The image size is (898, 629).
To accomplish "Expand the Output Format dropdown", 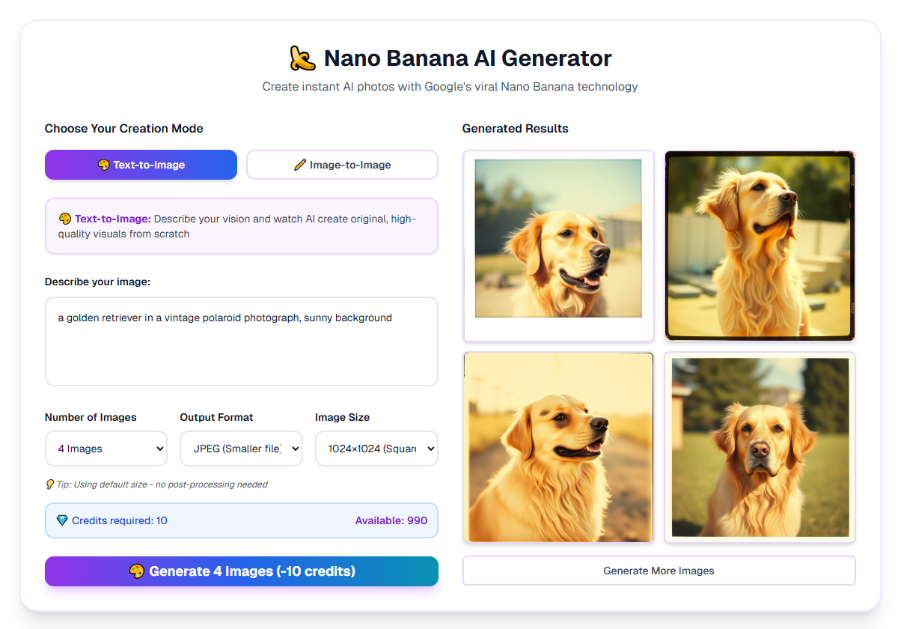I will 241,449.
